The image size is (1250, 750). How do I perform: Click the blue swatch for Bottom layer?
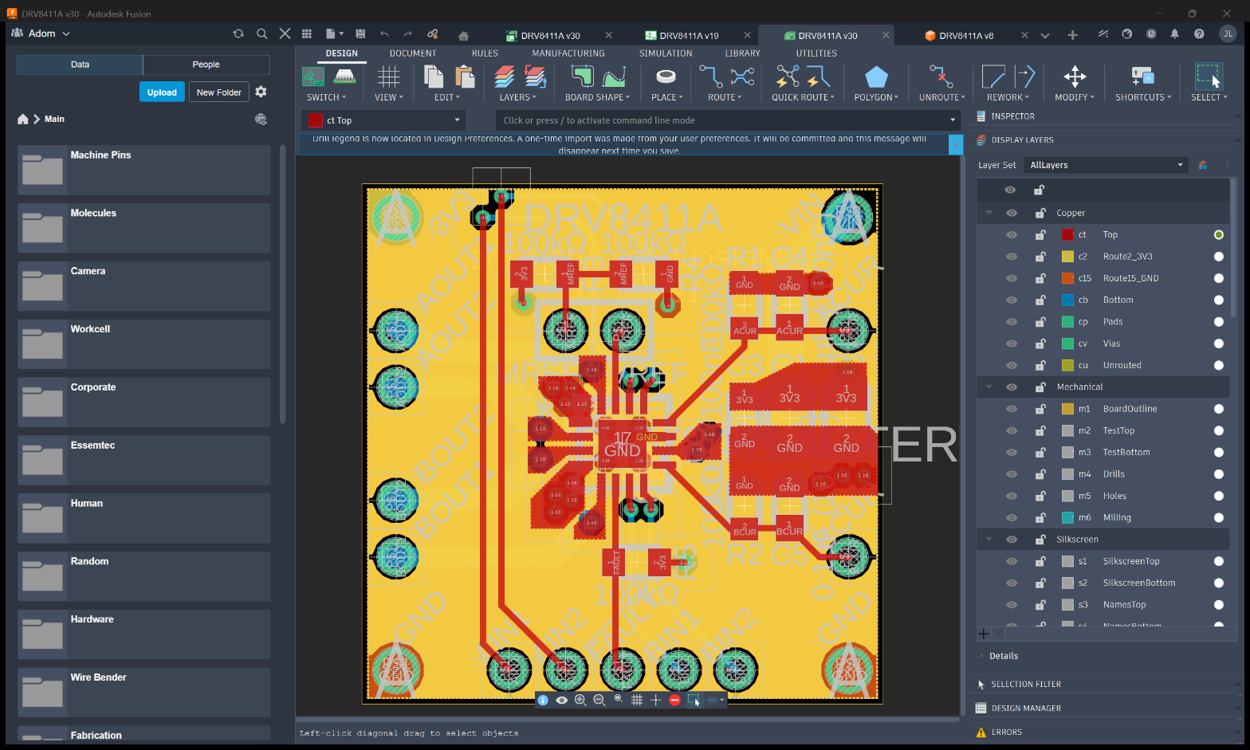coord(1067,300)
